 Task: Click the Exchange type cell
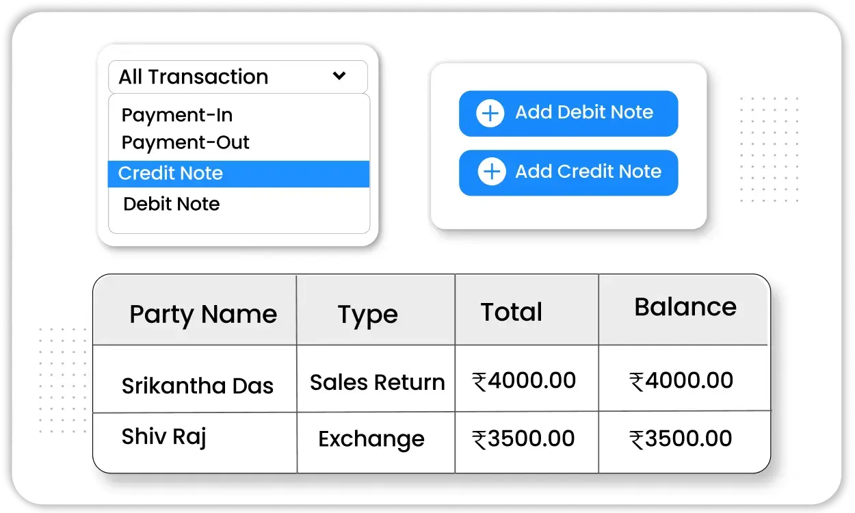point(371,439)
